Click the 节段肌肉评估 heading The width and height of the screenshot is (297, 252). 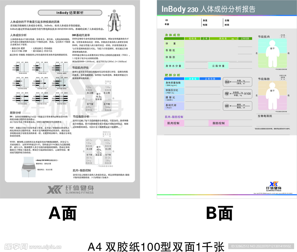click(x=80, y=67)
